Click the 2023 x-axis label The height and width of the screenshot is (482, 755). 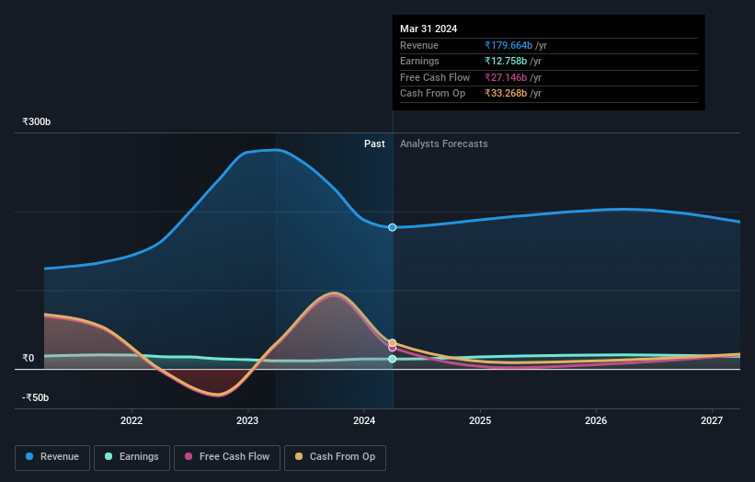click(x=247, y=420)
